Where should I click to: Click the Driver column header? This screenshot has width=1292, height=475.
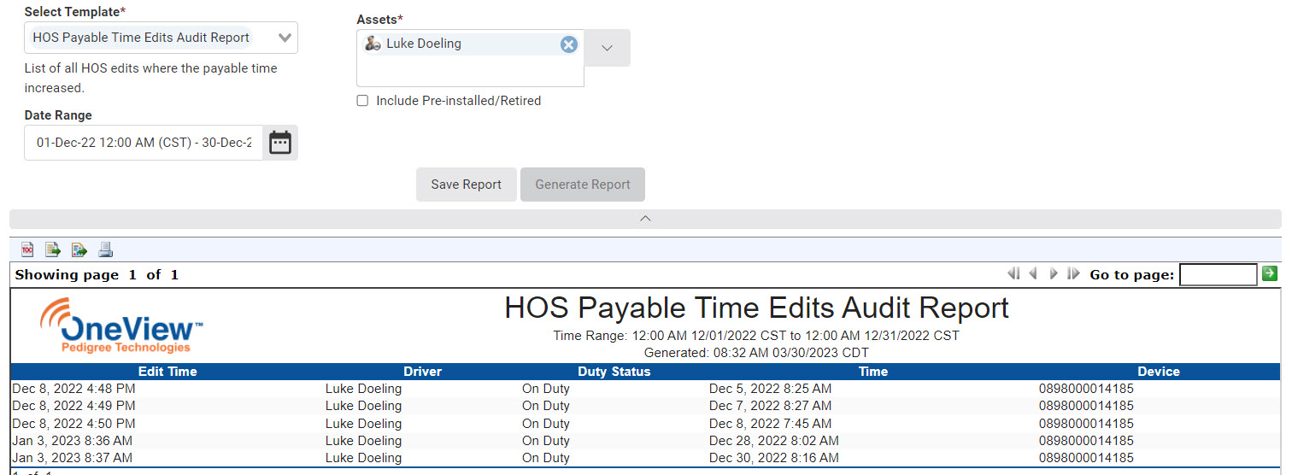tap(423, 372)
